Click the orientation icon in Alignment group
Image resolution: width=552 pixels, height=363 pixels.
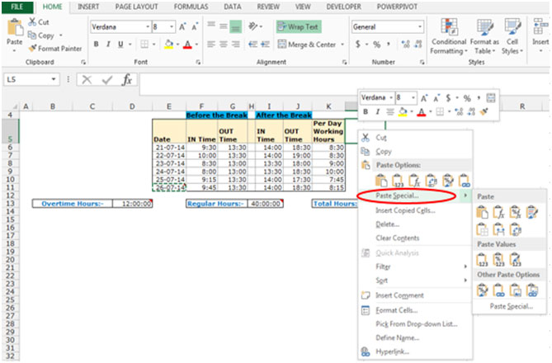click(252, 26)
